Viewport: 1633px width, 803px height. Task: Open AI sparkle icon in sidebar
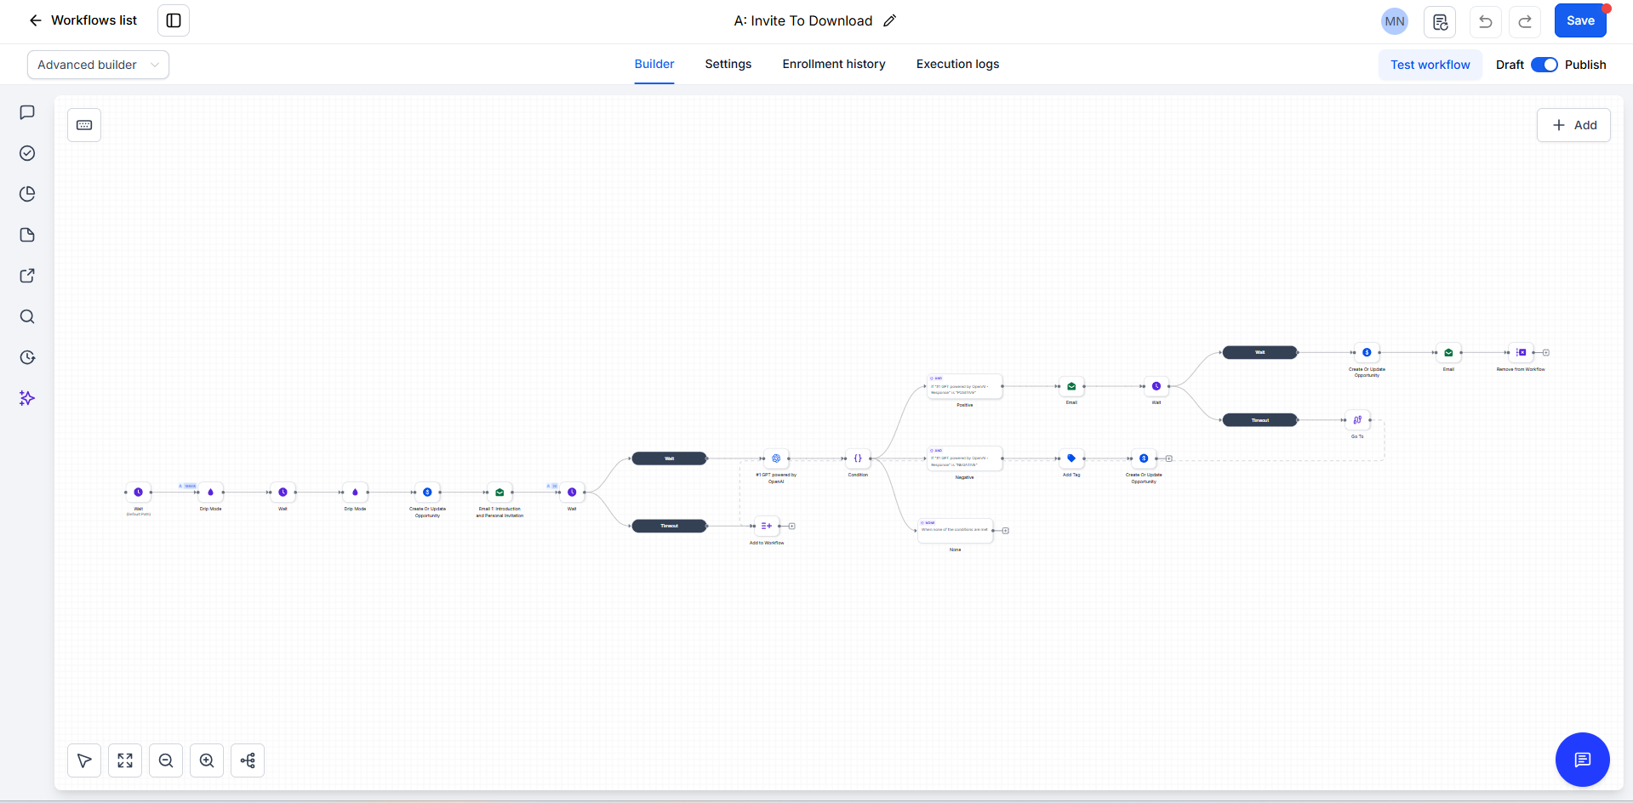pos(27,398)
